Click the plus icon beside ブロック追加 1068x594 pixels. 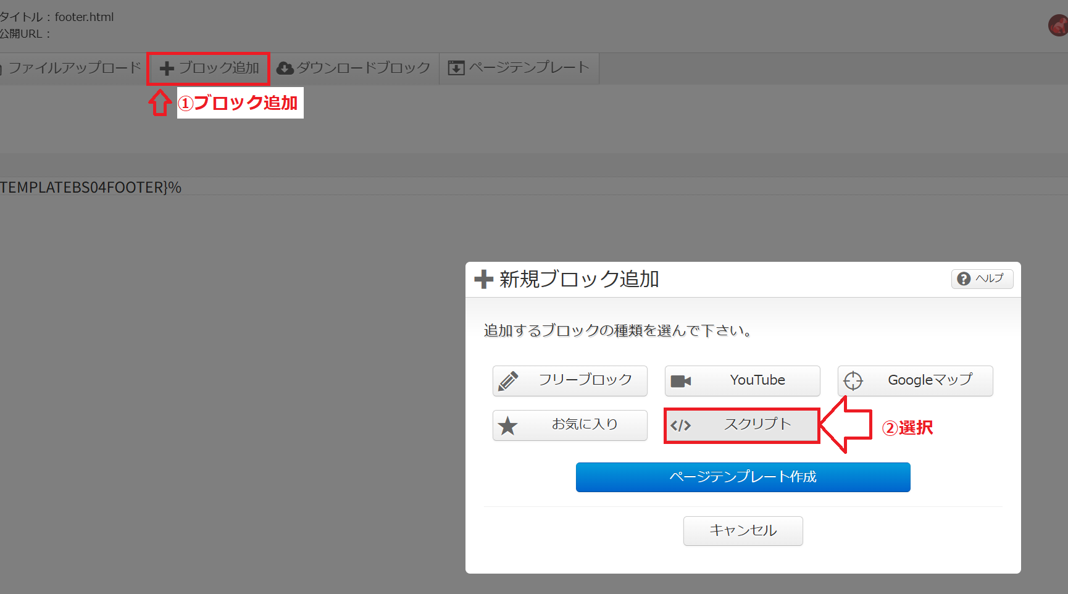[167, 69]
